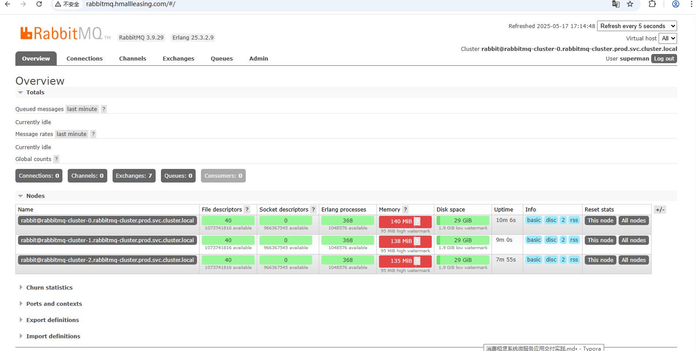The height and width of the screenshot is (351, 696).
Task: Go to the Exchanges tab
Action: pos(178,59)
